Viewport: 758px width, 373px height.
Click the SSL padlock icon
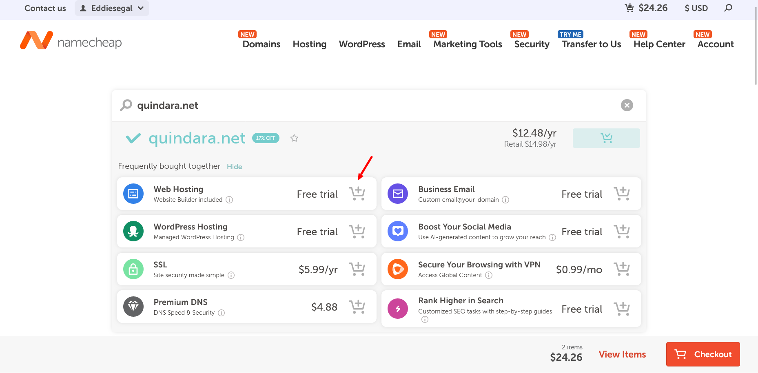point(133,269)
